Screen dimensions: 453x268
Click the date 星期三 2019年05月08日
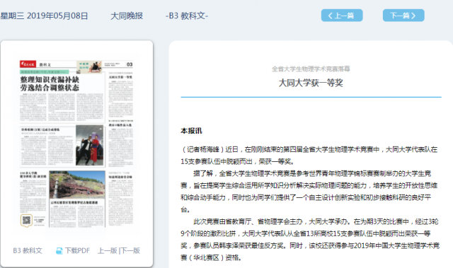click(x=44, y=16)
